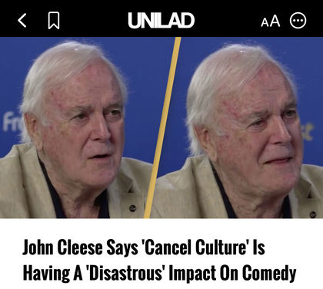Tap the smaller A in text size control
The height and width of the screenshot is (289, 323).
click(x=265, y=22)
